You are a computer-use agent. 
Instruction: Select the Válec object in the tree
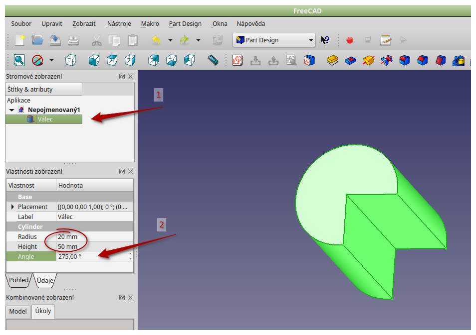[x=45, y=119]
